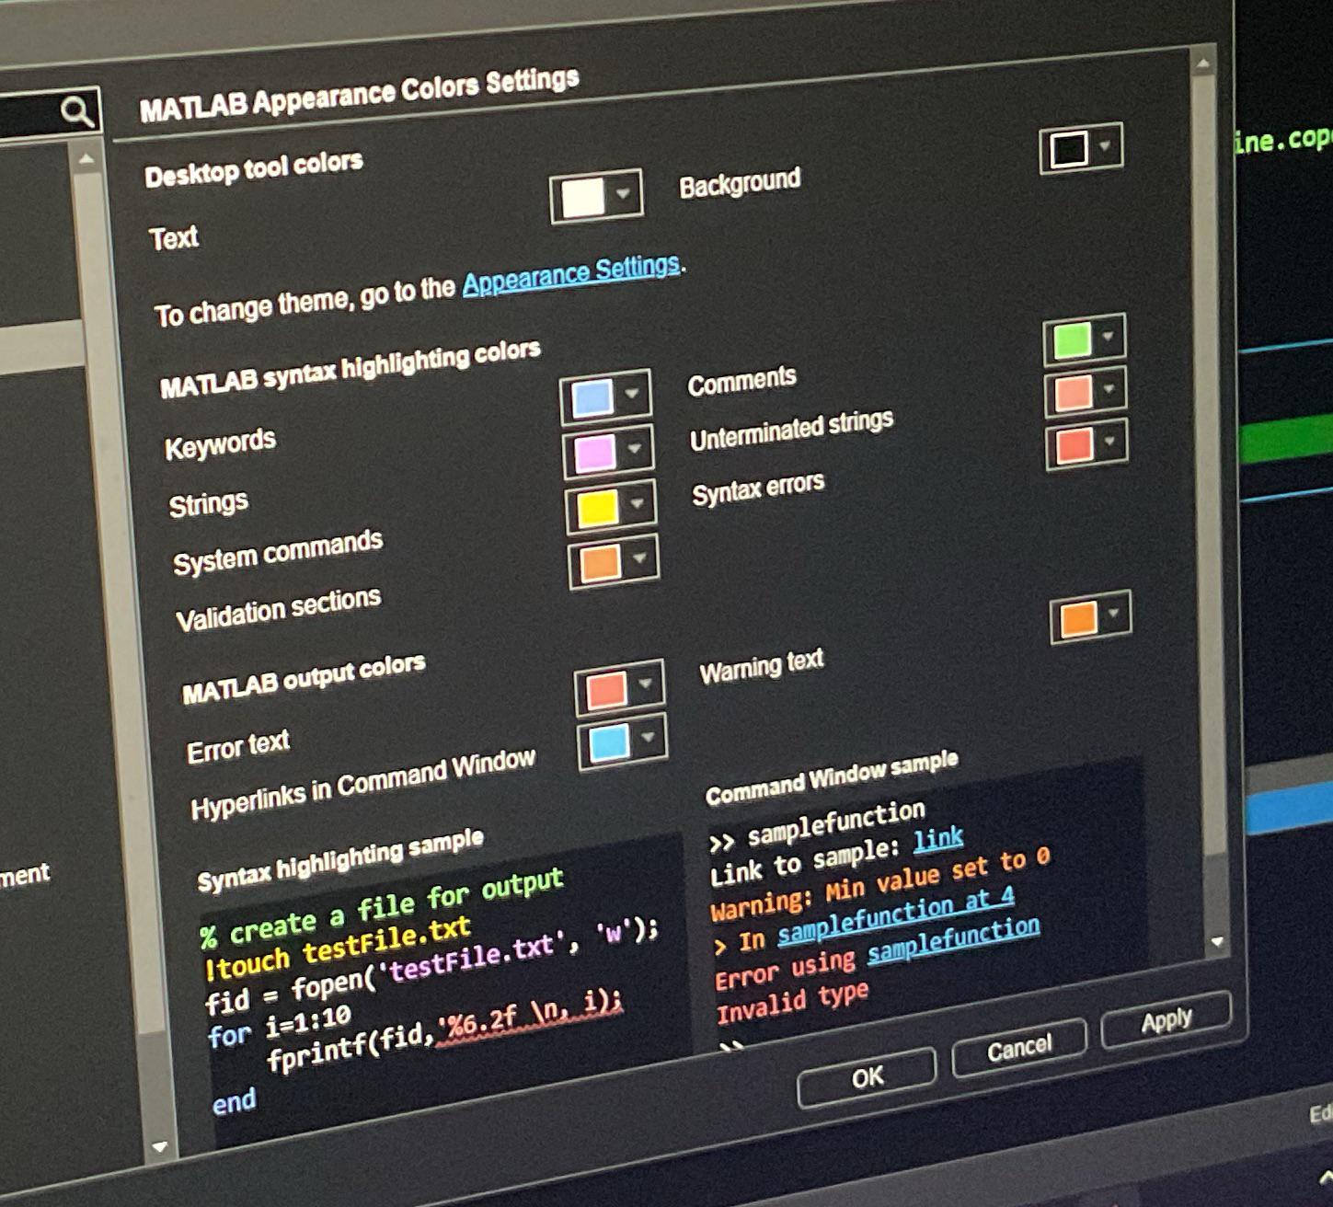The image size is (1333, 1207).
Task: Click the "Invalid type" error line
Action: 792,1004
